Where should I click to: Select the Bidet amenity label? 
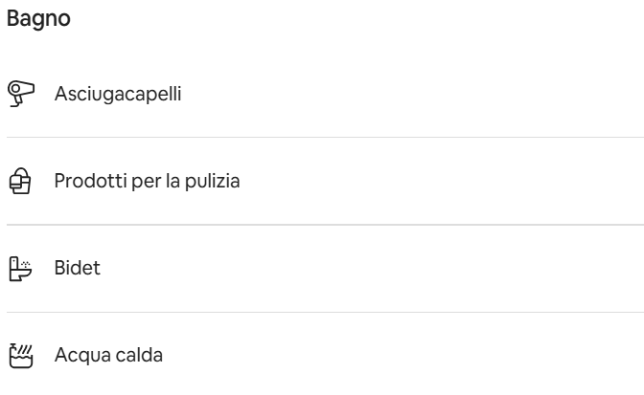pyautogui.click(x=78, y=269)
